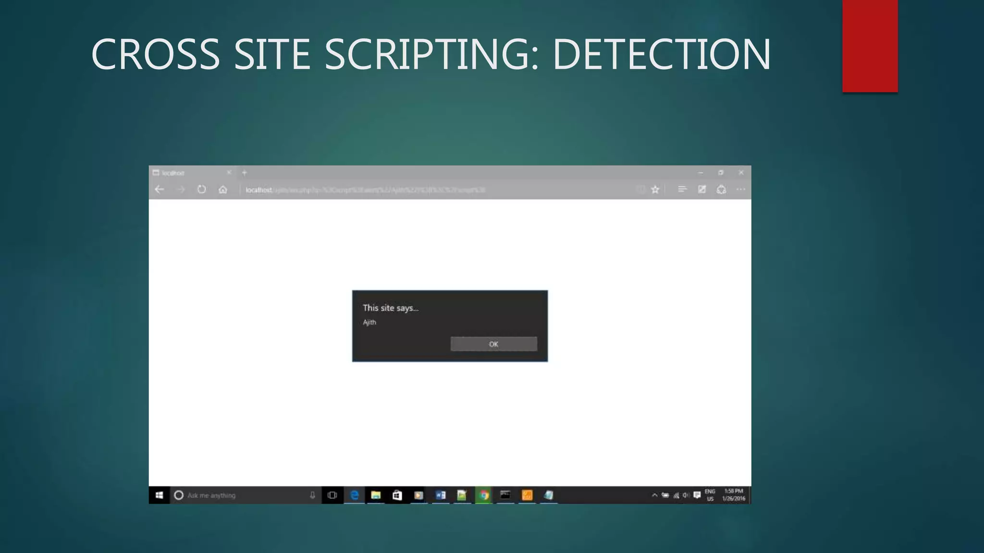Open Microsoft Word from the taskbar
Viewport: 984px width, 553px height.
click(441, 495)
